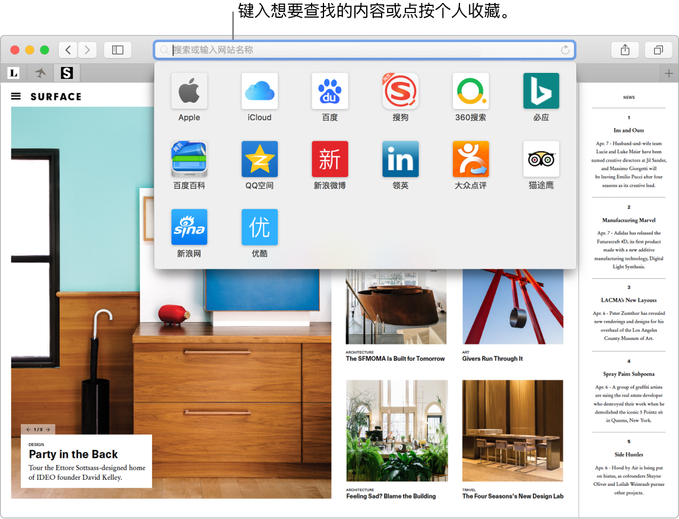This screenshot has width=679, height=519.
Task: Open "The SFMOMA Is Built for Tomorrow" article
Action: point(395,358)
